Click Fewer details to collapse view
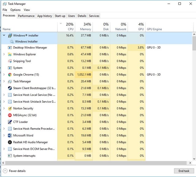 pos(14,171)
